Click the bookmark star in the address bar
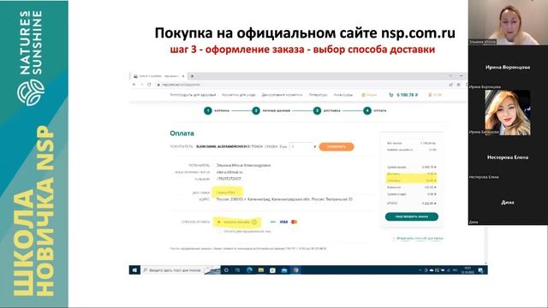Screen dimensions: 548x308 point(459,85)
